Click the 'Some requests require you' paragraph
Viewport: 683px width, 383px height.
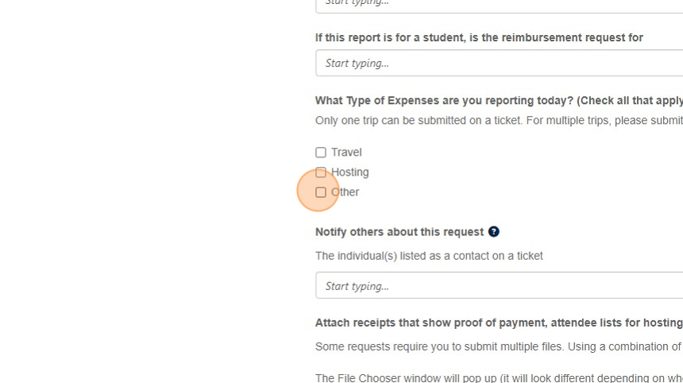click(498, 346)
